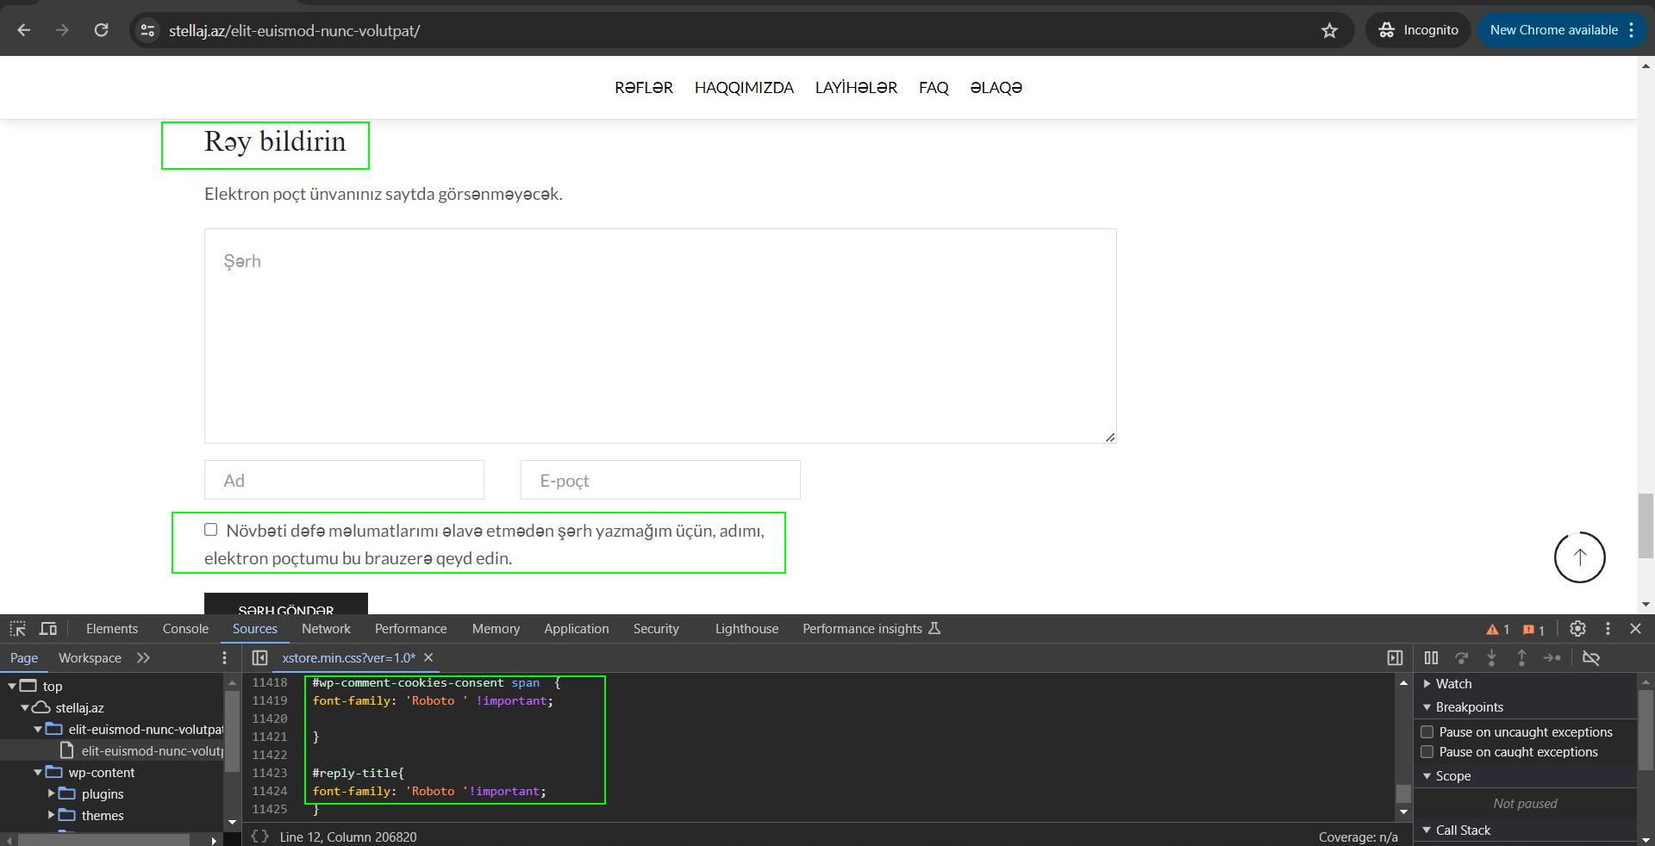Check the save name and email consent checkbox
The image size is (1655, 846).
[x=210, y=530]
